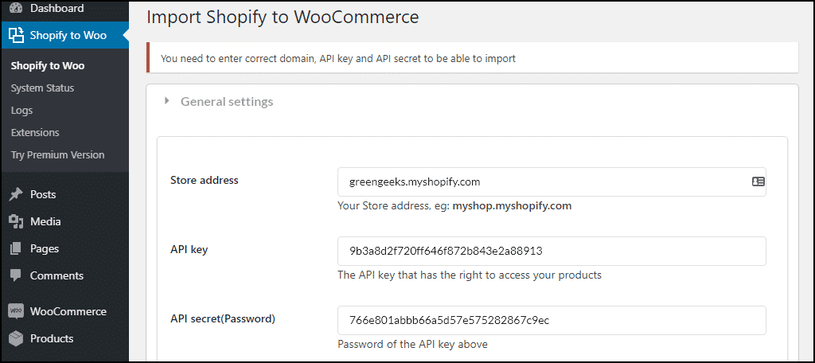Click the Media library icon
This screenshot has height=363, width=815.
[x=16, y=221]
